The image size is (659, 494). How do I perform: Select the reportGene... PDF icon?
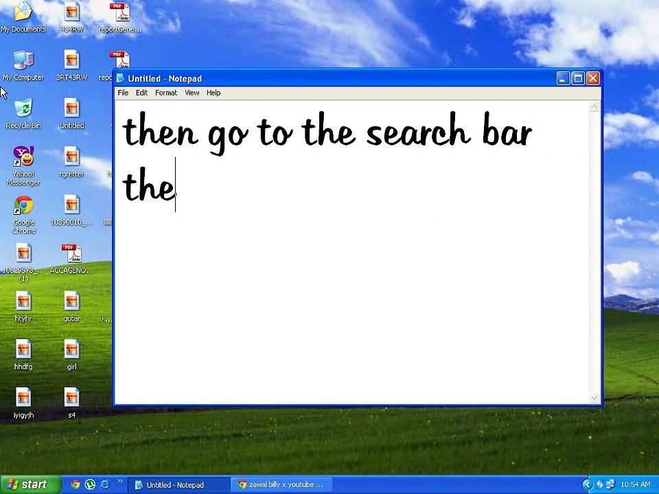point(119,16)
